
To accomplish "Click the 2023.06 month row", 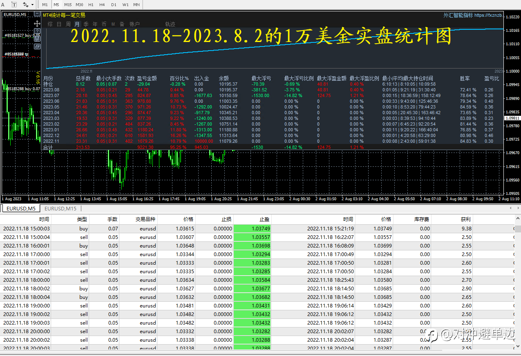I will (272, 101).
